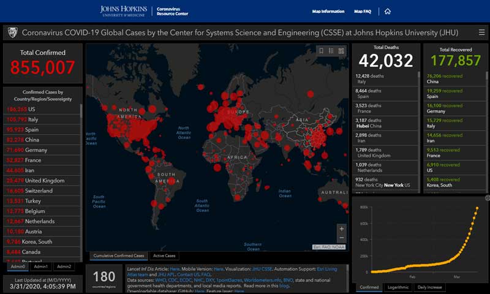Switch to Active Cases tab
This screenshot has height=294, width=490.
click(164, 255)
